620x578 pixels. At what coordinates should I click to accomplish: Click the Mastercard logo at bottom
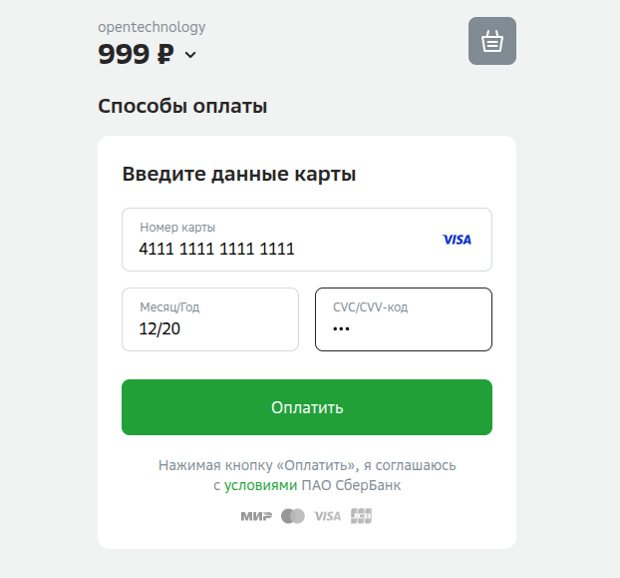[x=293, y=516]
